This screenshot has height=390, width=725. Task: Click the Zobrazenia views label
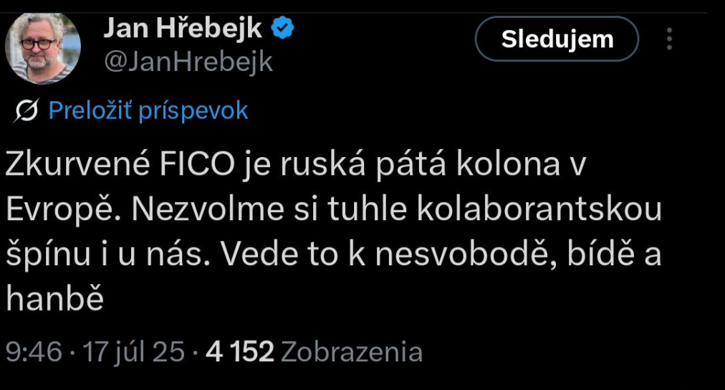pos(351,352)
